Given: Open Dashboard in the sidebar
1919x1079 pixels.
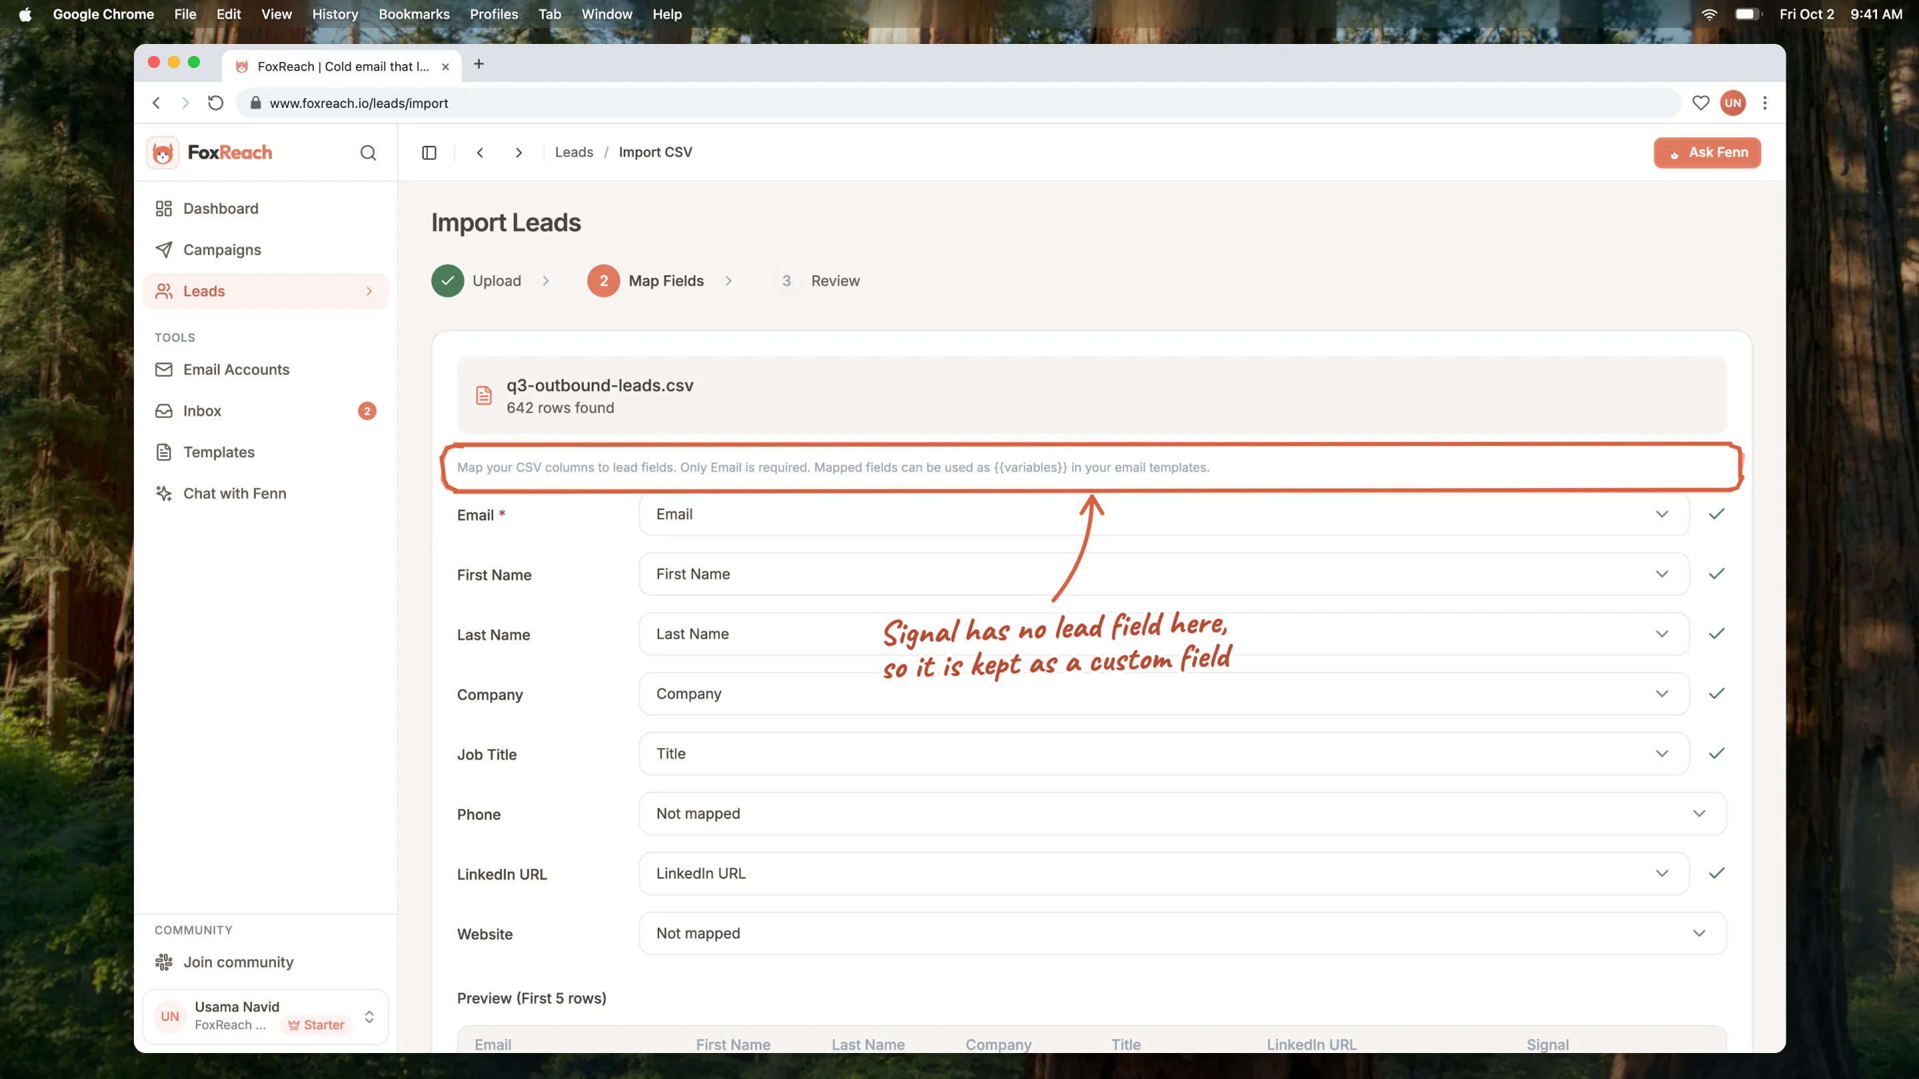Looking at the screenshot, I should click(265, 208).
